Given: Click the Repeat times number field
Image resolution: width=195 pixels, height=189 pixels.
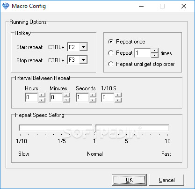Looking at the screenshot, I should point(143,53).
